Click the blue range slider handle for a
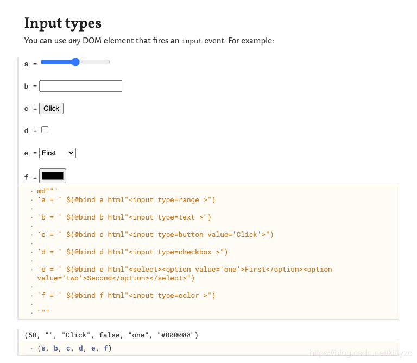Screen dimensions: 417x363 [x=75, y=62]
